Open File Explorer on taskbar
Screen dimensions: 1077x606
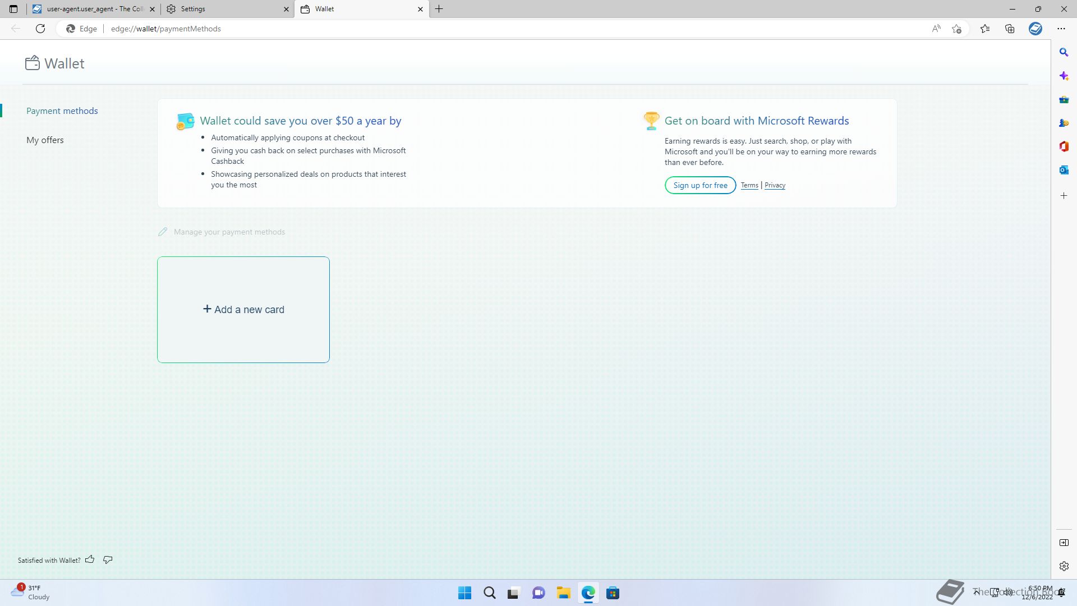pos(563,593)
